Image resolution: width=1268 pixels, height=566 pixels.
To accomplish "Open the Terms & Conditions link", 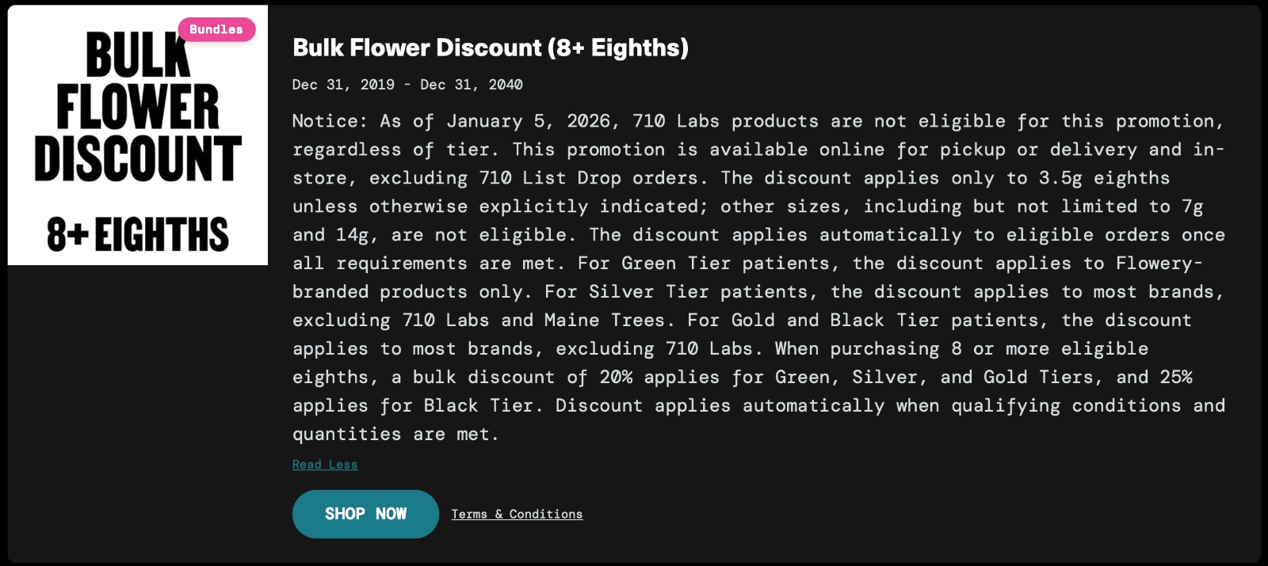I will pyautogui.click(x=517, y=514).
